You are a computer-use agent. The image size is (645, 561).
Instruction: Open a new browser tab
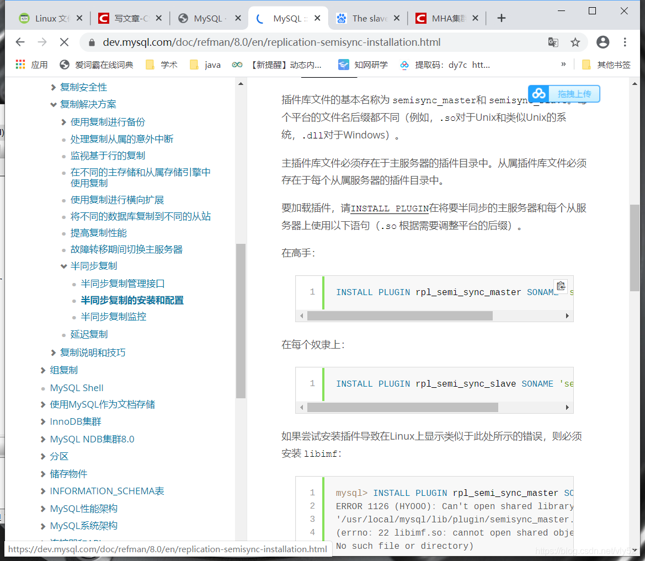click(501, 18)
